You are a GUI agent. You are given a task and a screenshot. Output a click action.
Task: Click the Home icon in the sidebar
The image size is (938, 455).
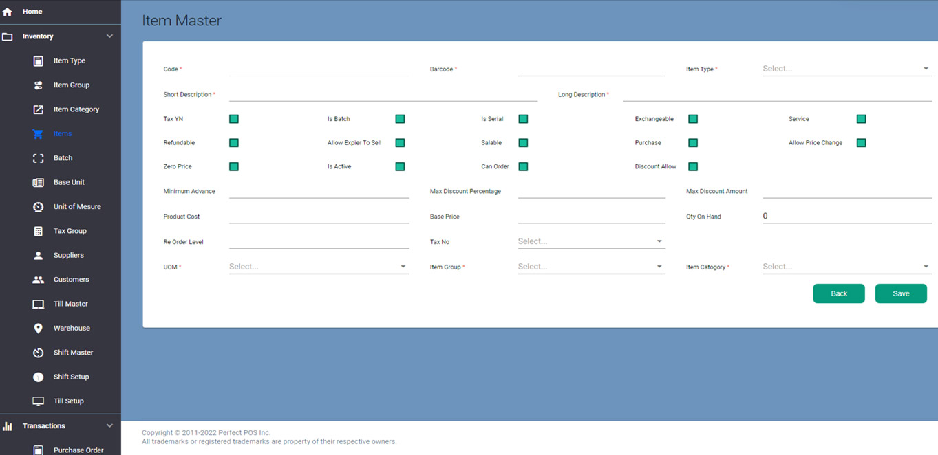8,12
